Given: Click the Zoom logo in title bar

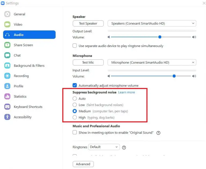Looking at the screenshot, I should [3, 3].
